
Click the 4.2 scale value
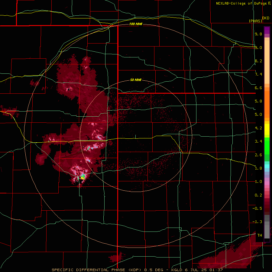[258, 128]
